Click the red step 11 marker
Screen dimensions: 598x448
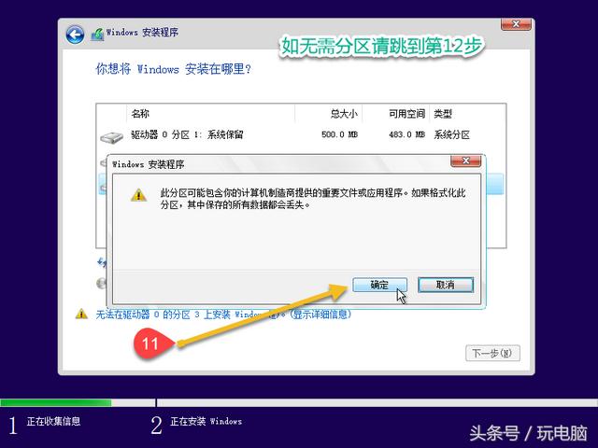click(x=149, y=343)
